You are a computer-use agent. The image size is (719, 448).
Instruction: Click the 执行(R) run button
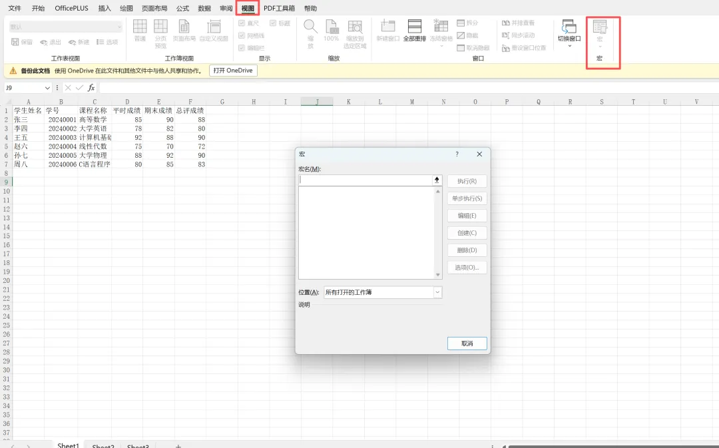[467, 181]
